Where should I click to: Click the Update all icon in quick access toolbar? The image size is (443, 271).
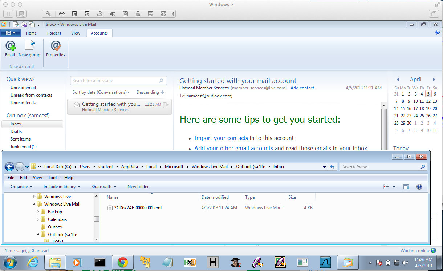click(x=32, y=24)
